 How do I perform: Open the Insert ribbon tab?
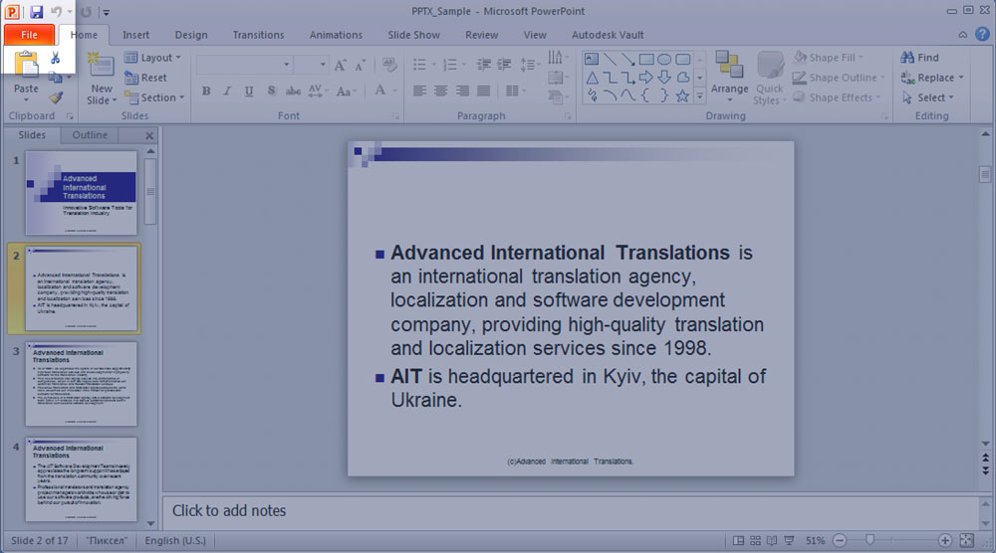[135, 35]
